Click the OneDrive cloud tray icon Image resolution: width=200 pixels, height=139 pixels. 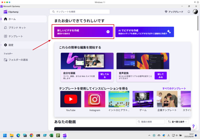[159, 136]
